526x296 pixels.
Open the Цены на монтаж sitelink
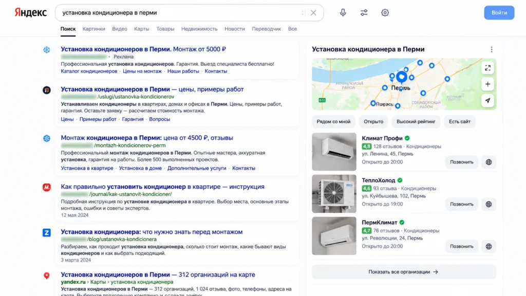pos(142,71)
